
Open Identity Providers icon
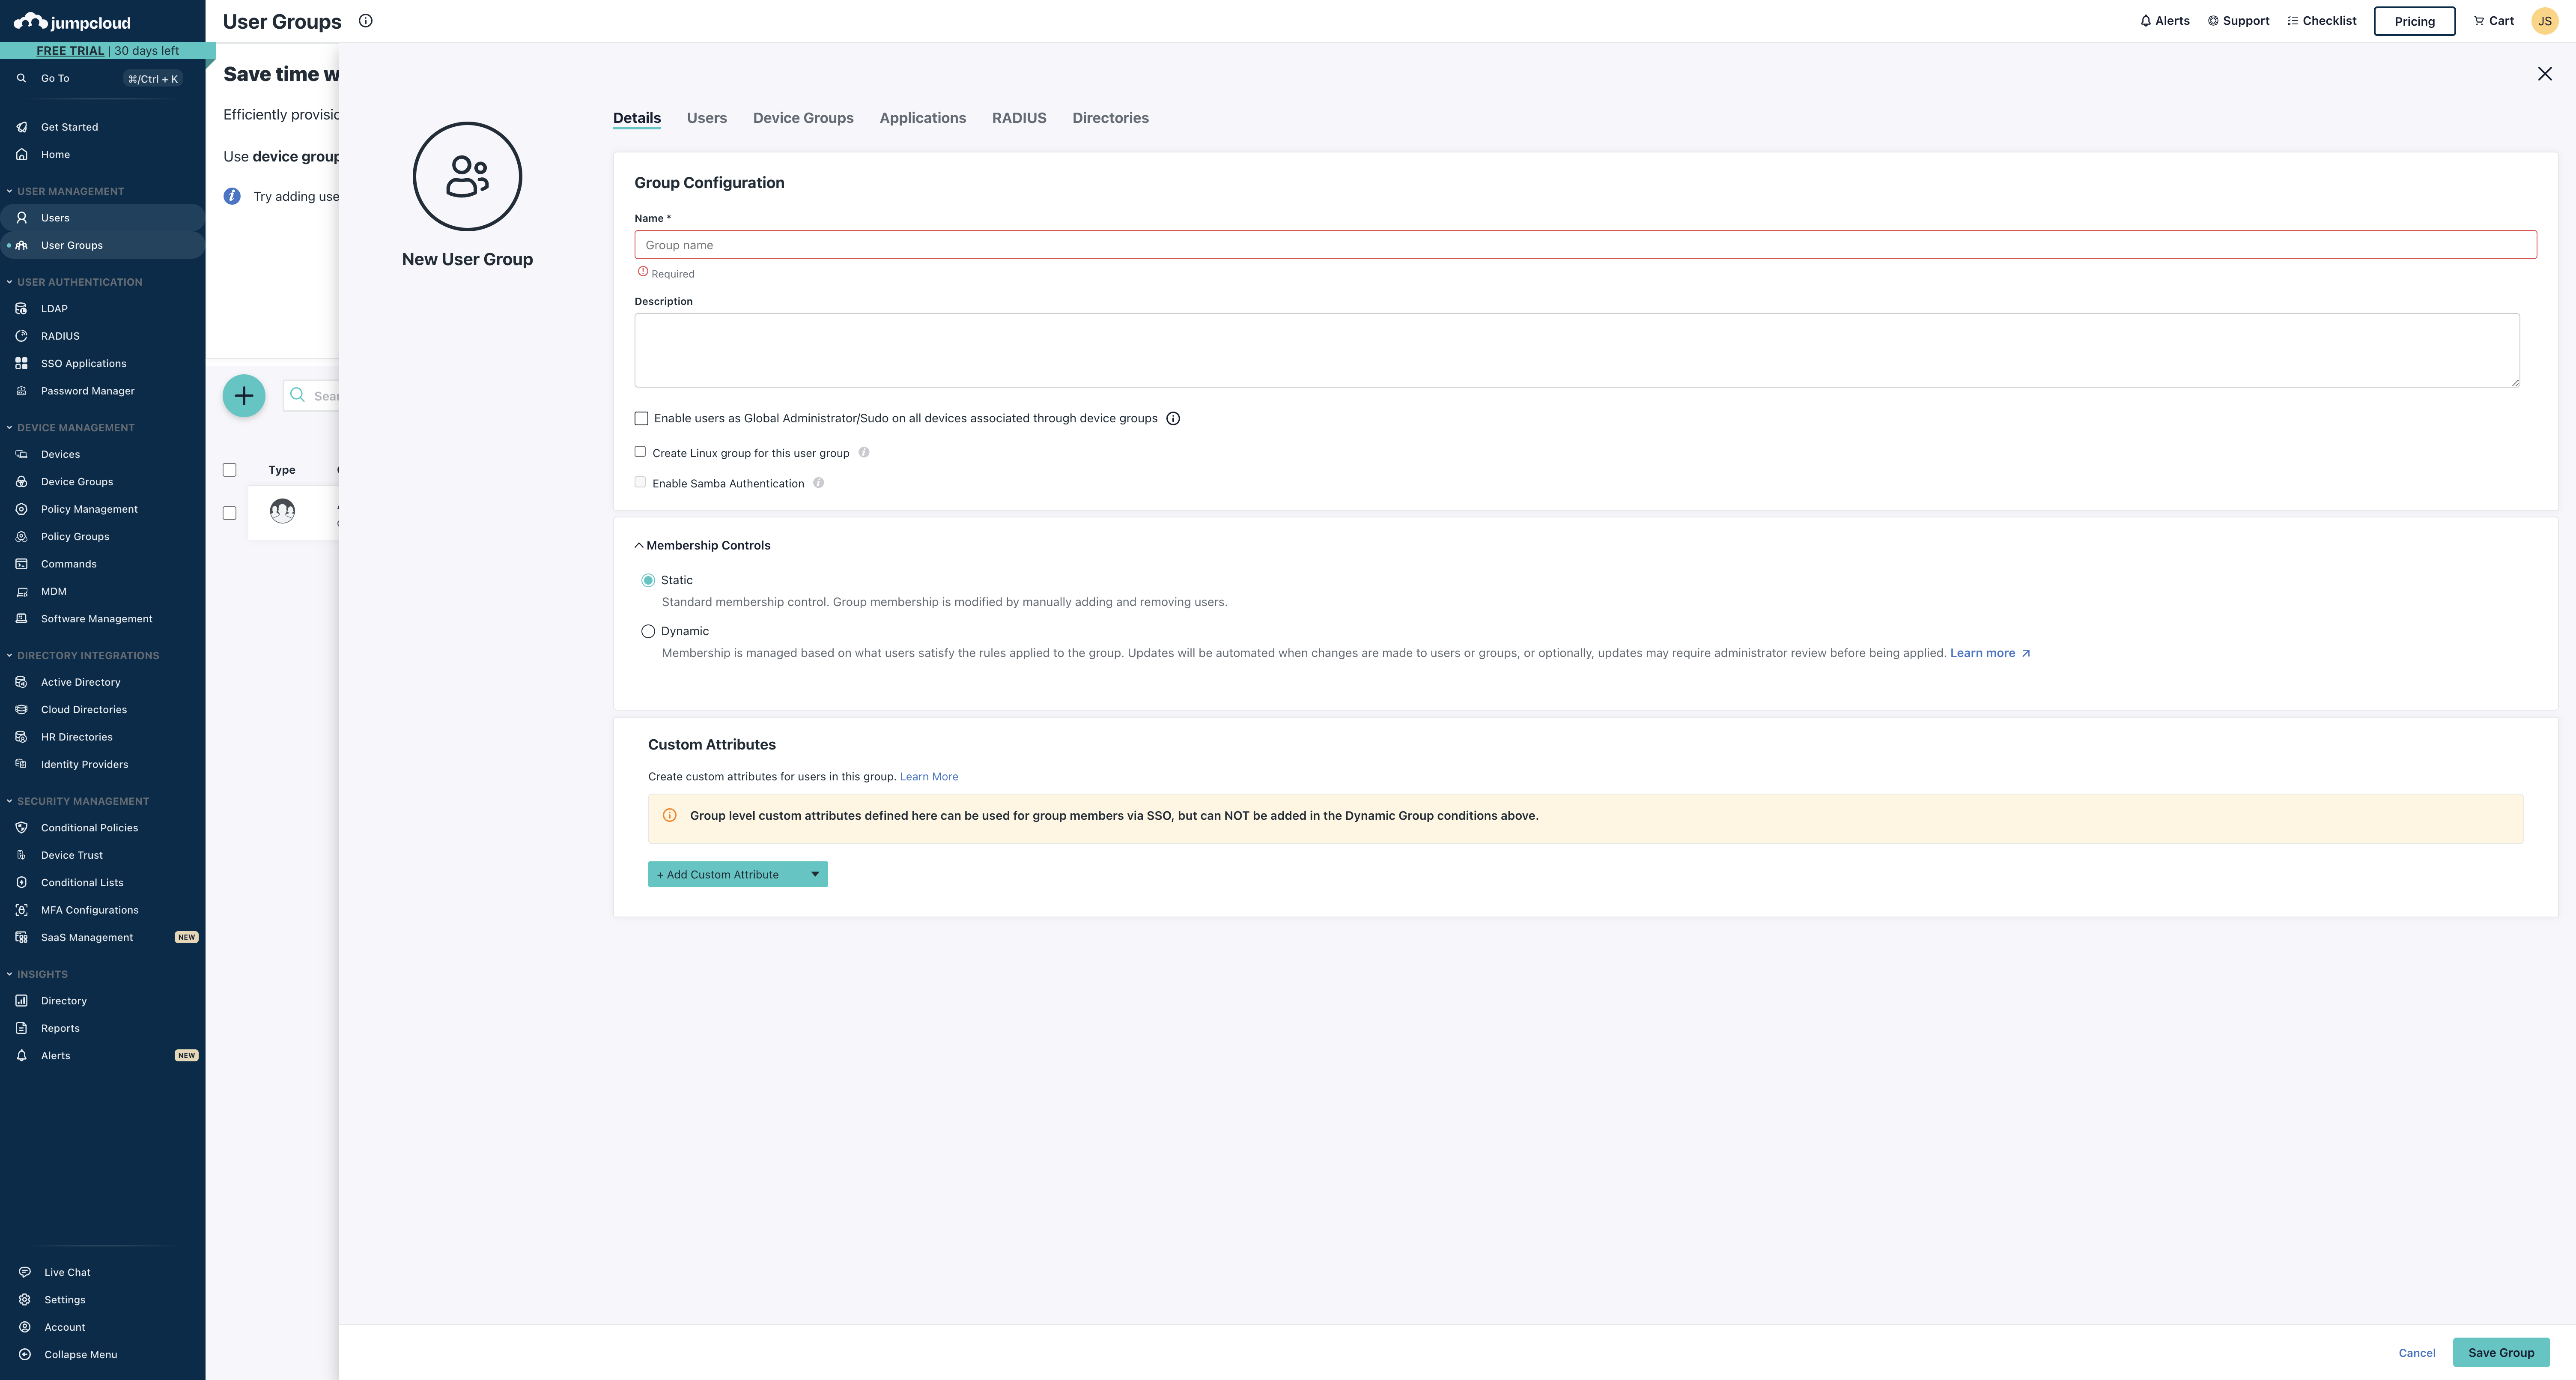21,764
